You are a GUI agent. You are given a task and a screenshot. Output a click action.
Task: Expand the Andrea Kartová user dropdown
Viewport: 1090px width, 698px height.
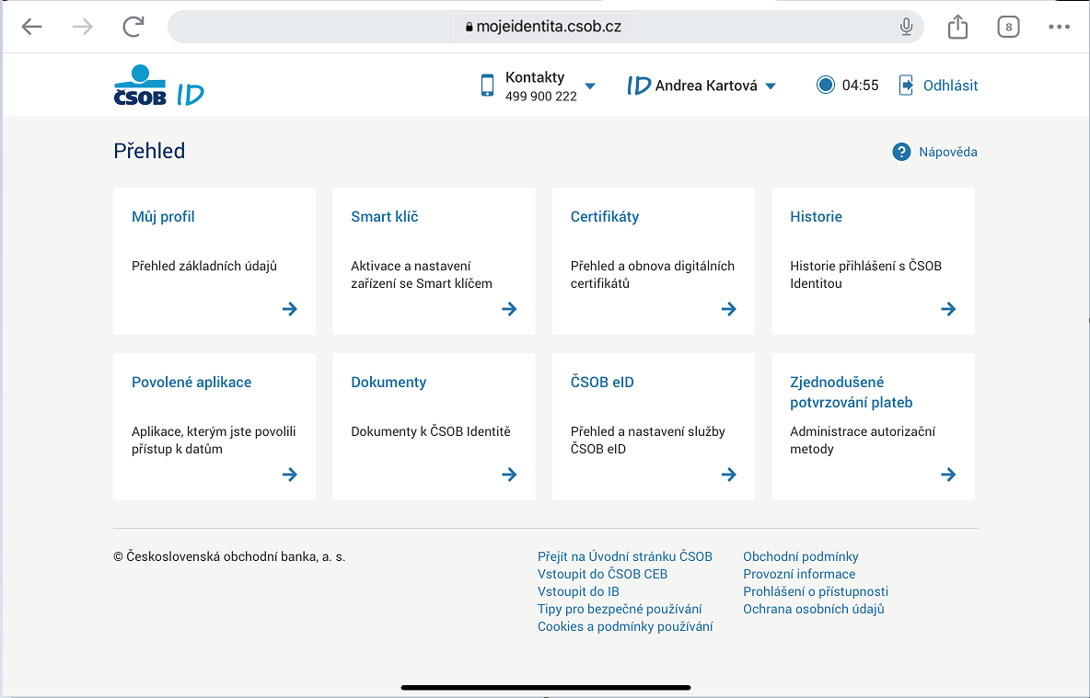771,86
